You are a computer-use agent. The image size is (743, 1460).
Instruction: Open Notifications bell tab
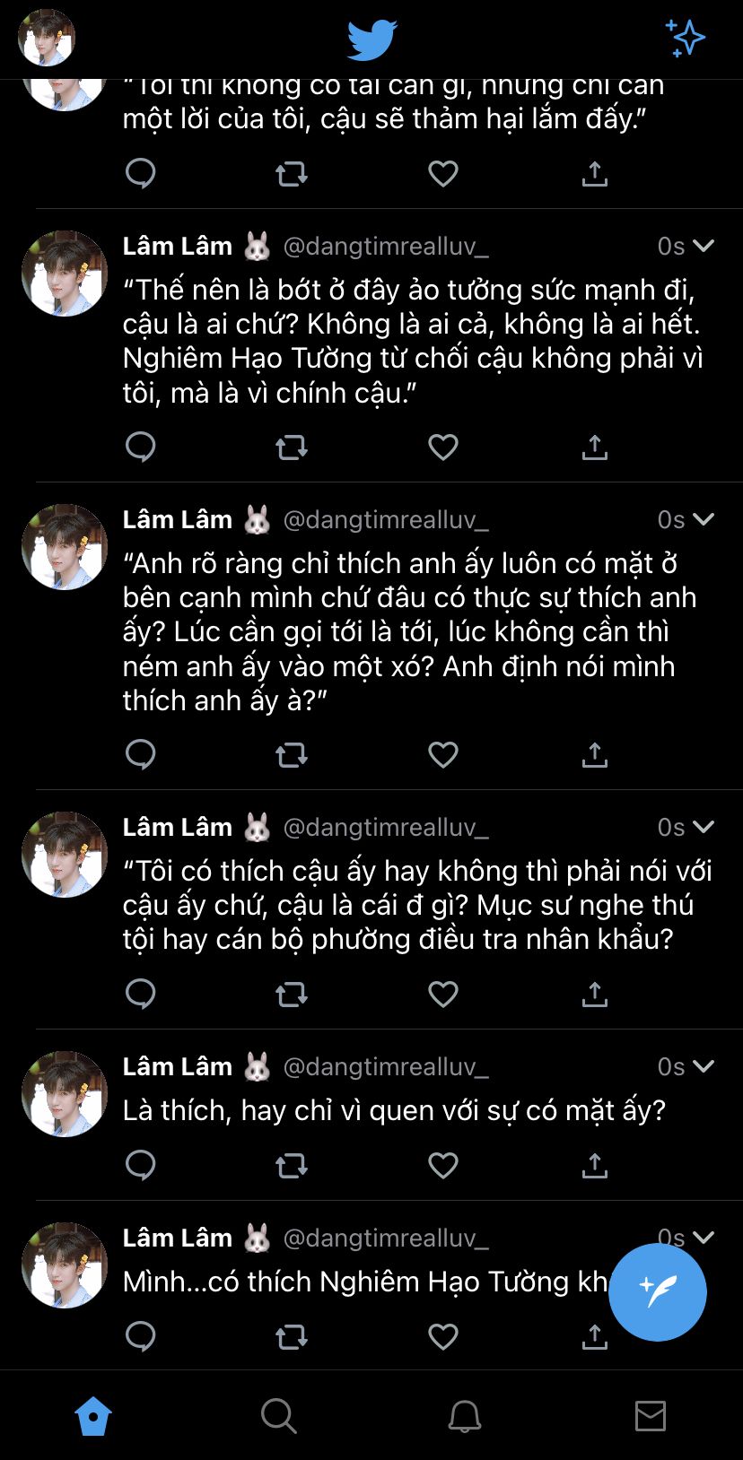click(465, 1416)
